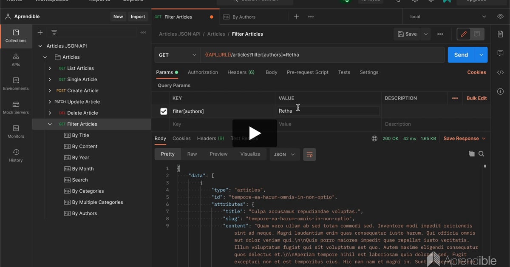Open the JSON format dropdown
Image resolution: width=510 pixels, height=267 pixels.
[284, 154]
